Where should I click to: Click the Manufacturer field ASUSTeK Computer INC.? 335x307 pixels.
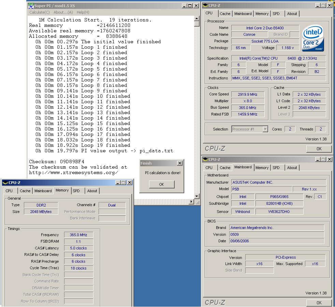pyautogui.click(x=279, y=182)
